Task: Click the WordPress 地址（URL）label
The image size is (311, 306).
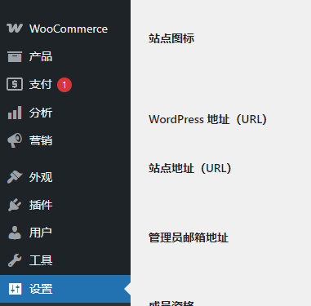Action: point(208,119)
